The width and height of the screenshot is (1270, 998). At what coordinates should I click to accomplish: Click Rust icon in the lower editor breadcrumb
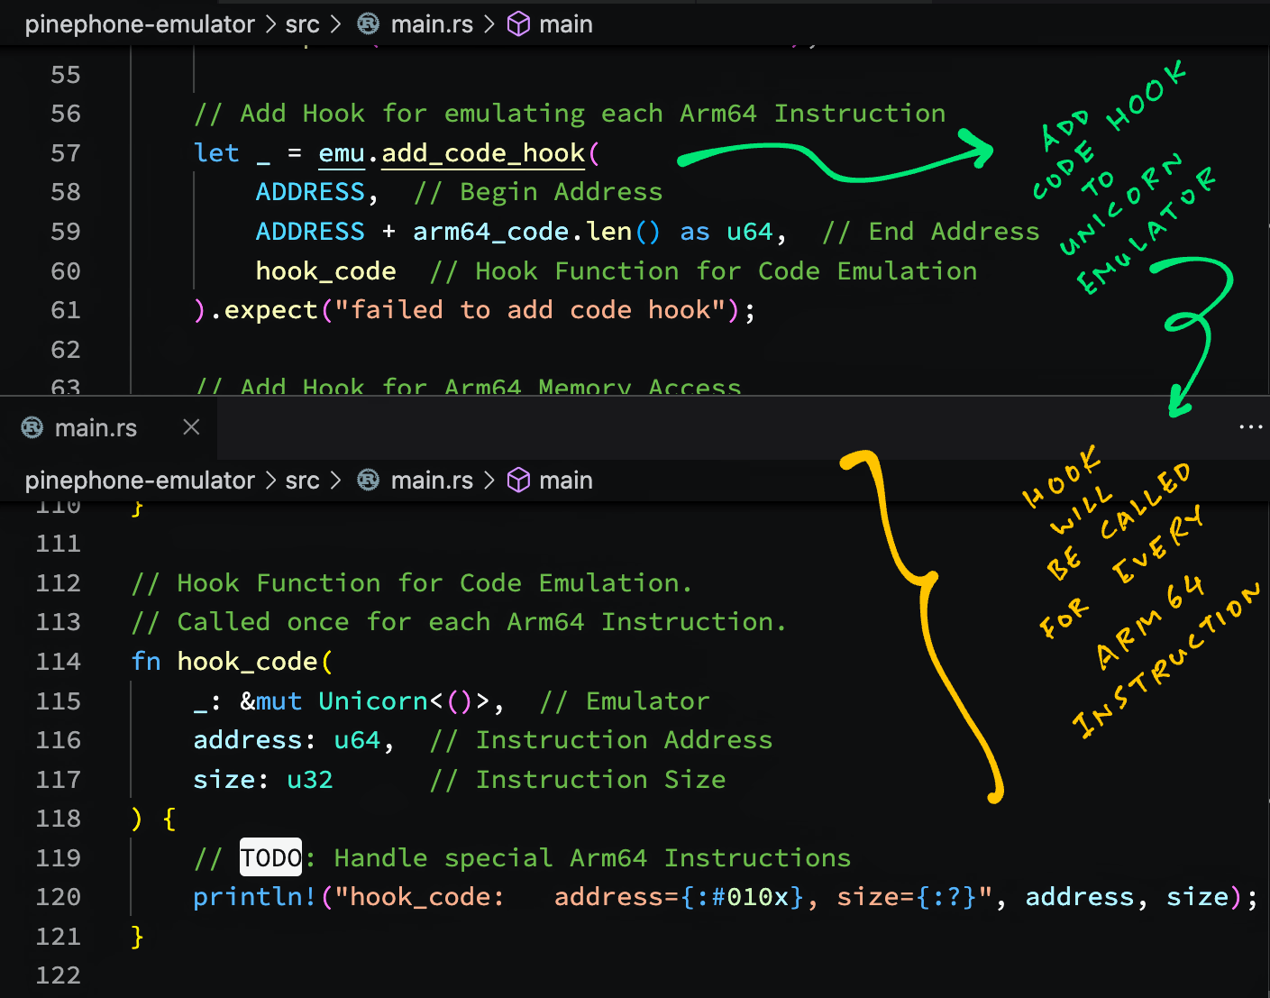coord(369,481)
